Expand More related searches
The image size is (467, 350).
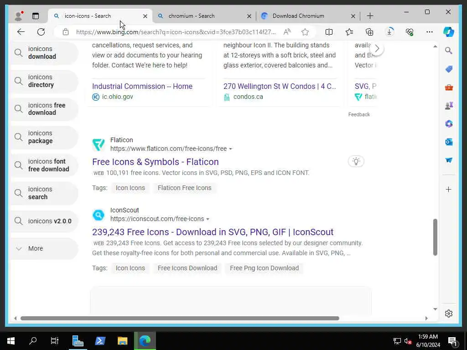click(x=44, y=248)
